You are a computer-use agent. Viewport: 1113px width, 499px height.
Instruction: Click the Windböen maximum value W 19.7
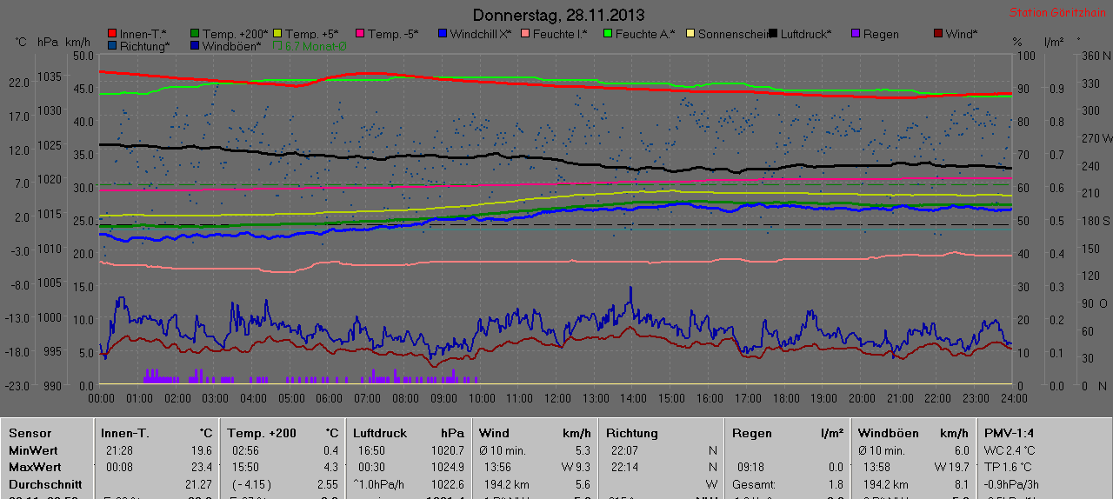(950, 467)
